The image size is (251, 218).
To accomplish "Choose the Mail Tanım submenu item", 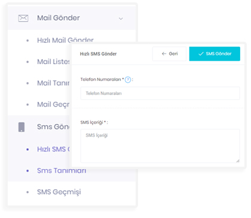I will 53,83.
